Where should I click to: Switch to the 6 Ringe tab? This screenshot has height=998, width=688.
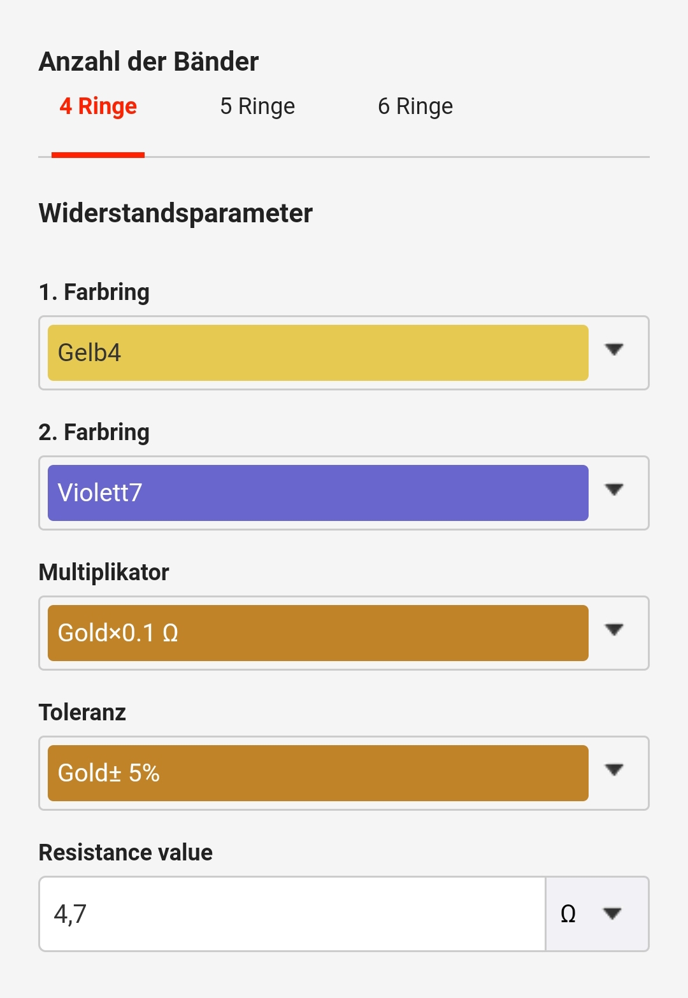(415, 106)
